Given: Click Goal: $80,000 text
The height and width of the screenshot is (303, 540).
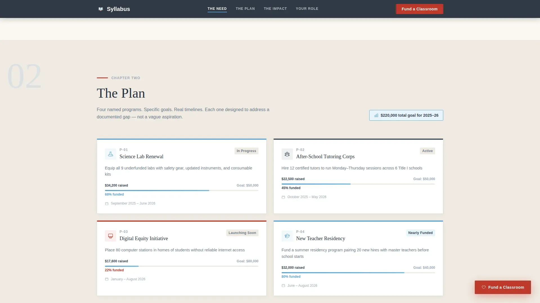Looking at the screenshot, I should pos(247,261).
